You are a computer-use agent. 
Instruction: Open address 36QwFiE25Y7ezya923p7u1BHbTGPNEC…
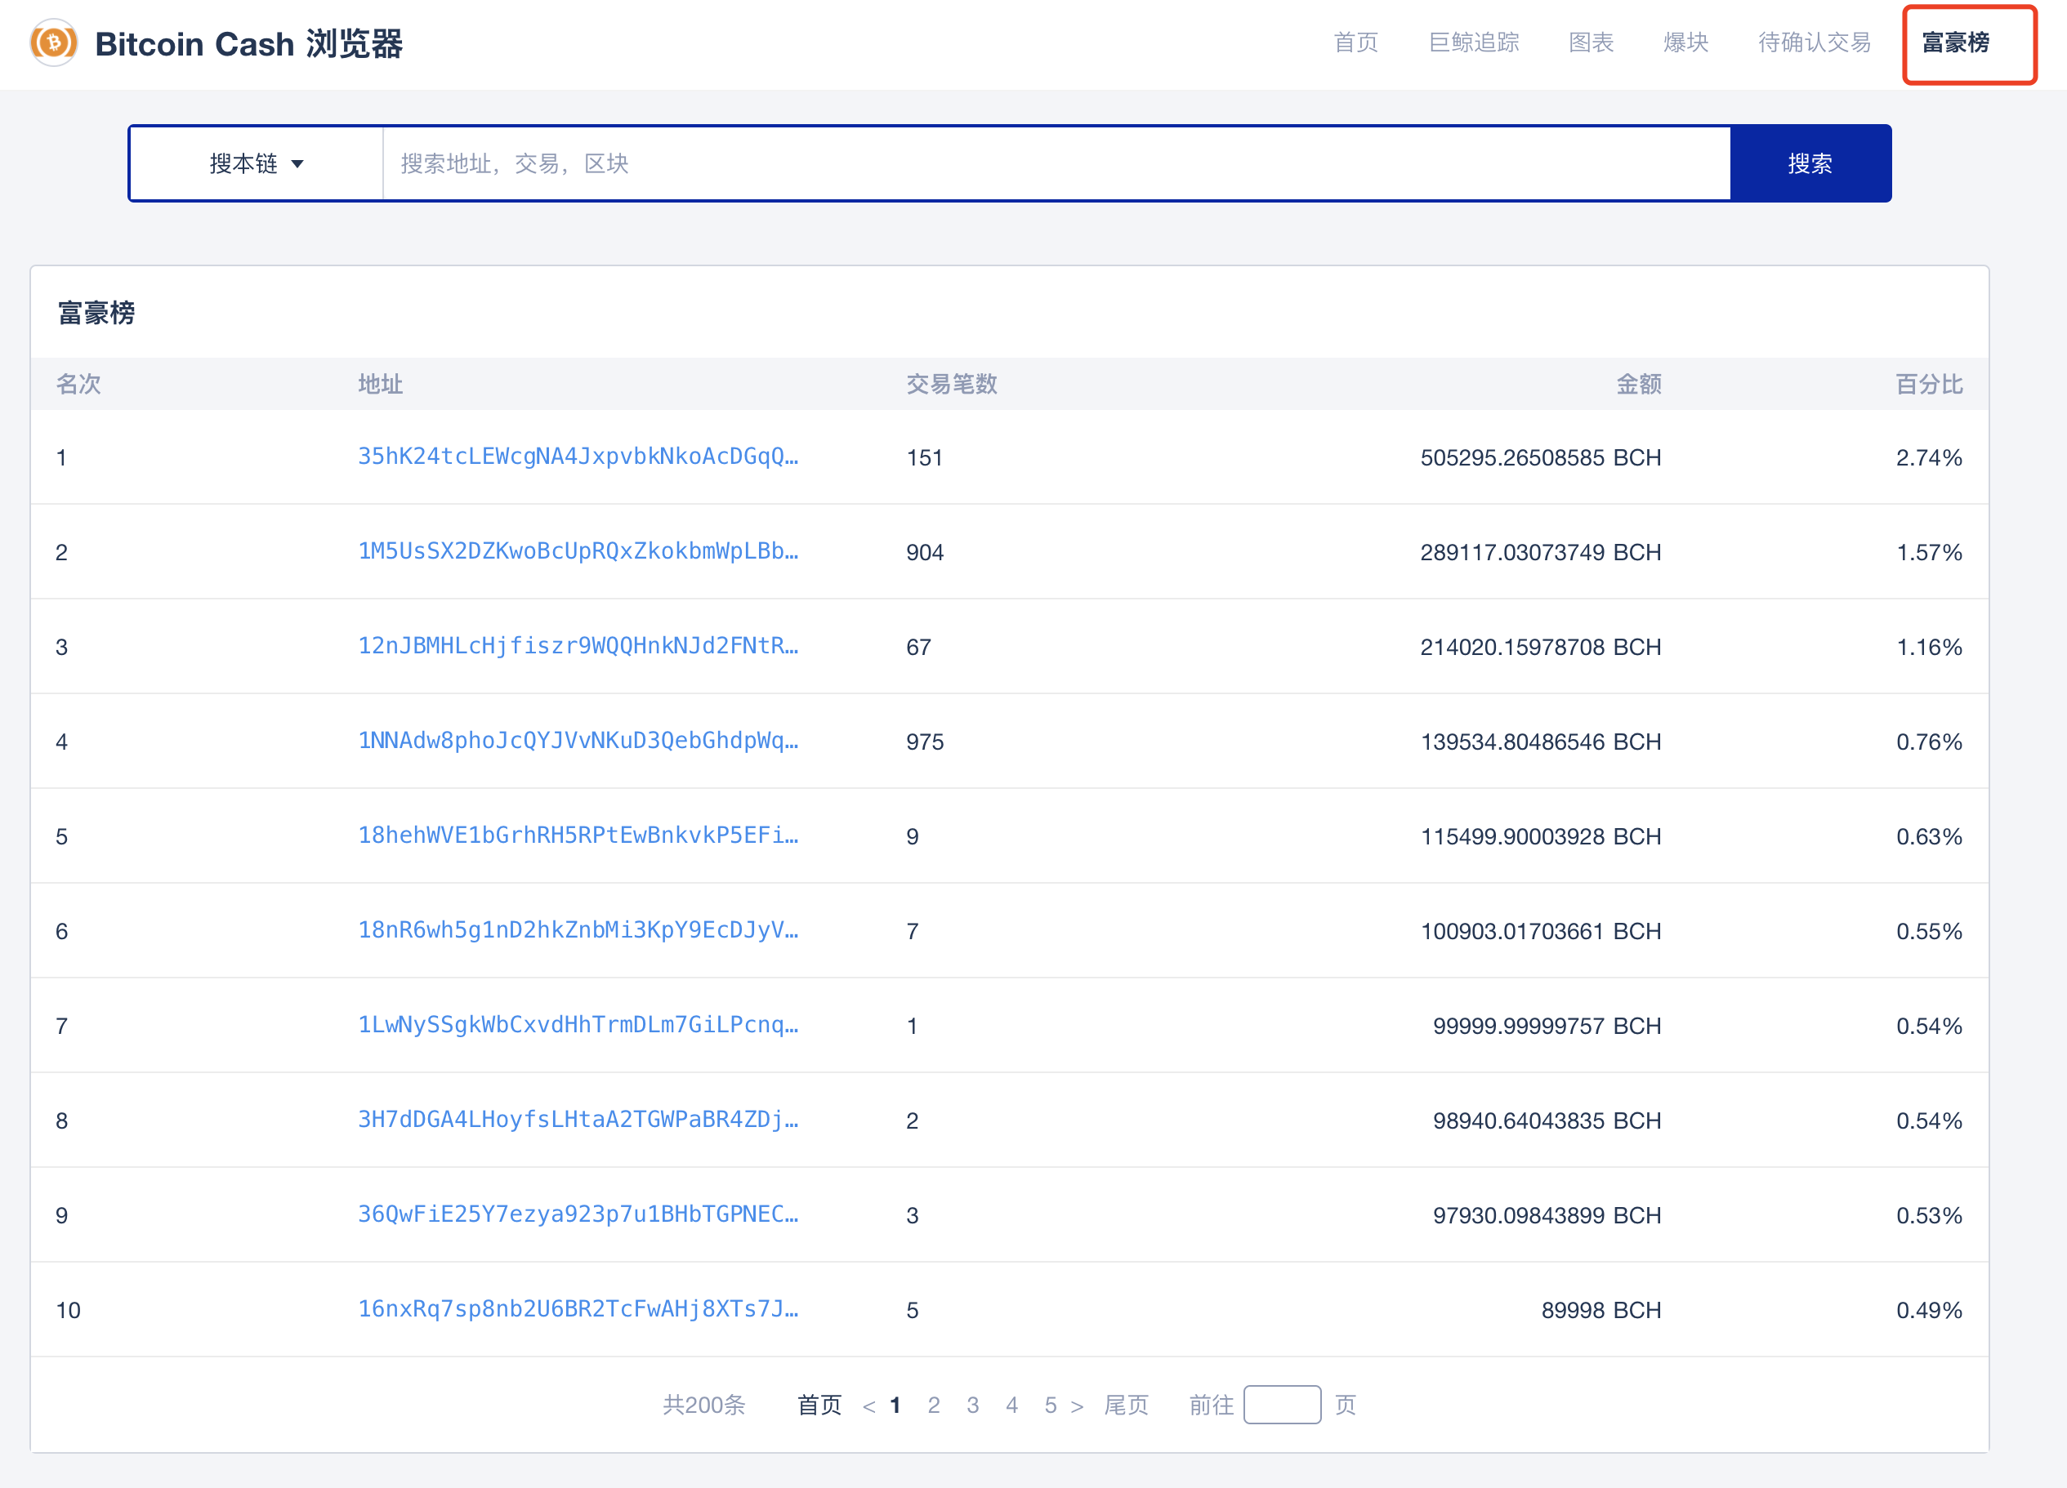click(578, 1214)
